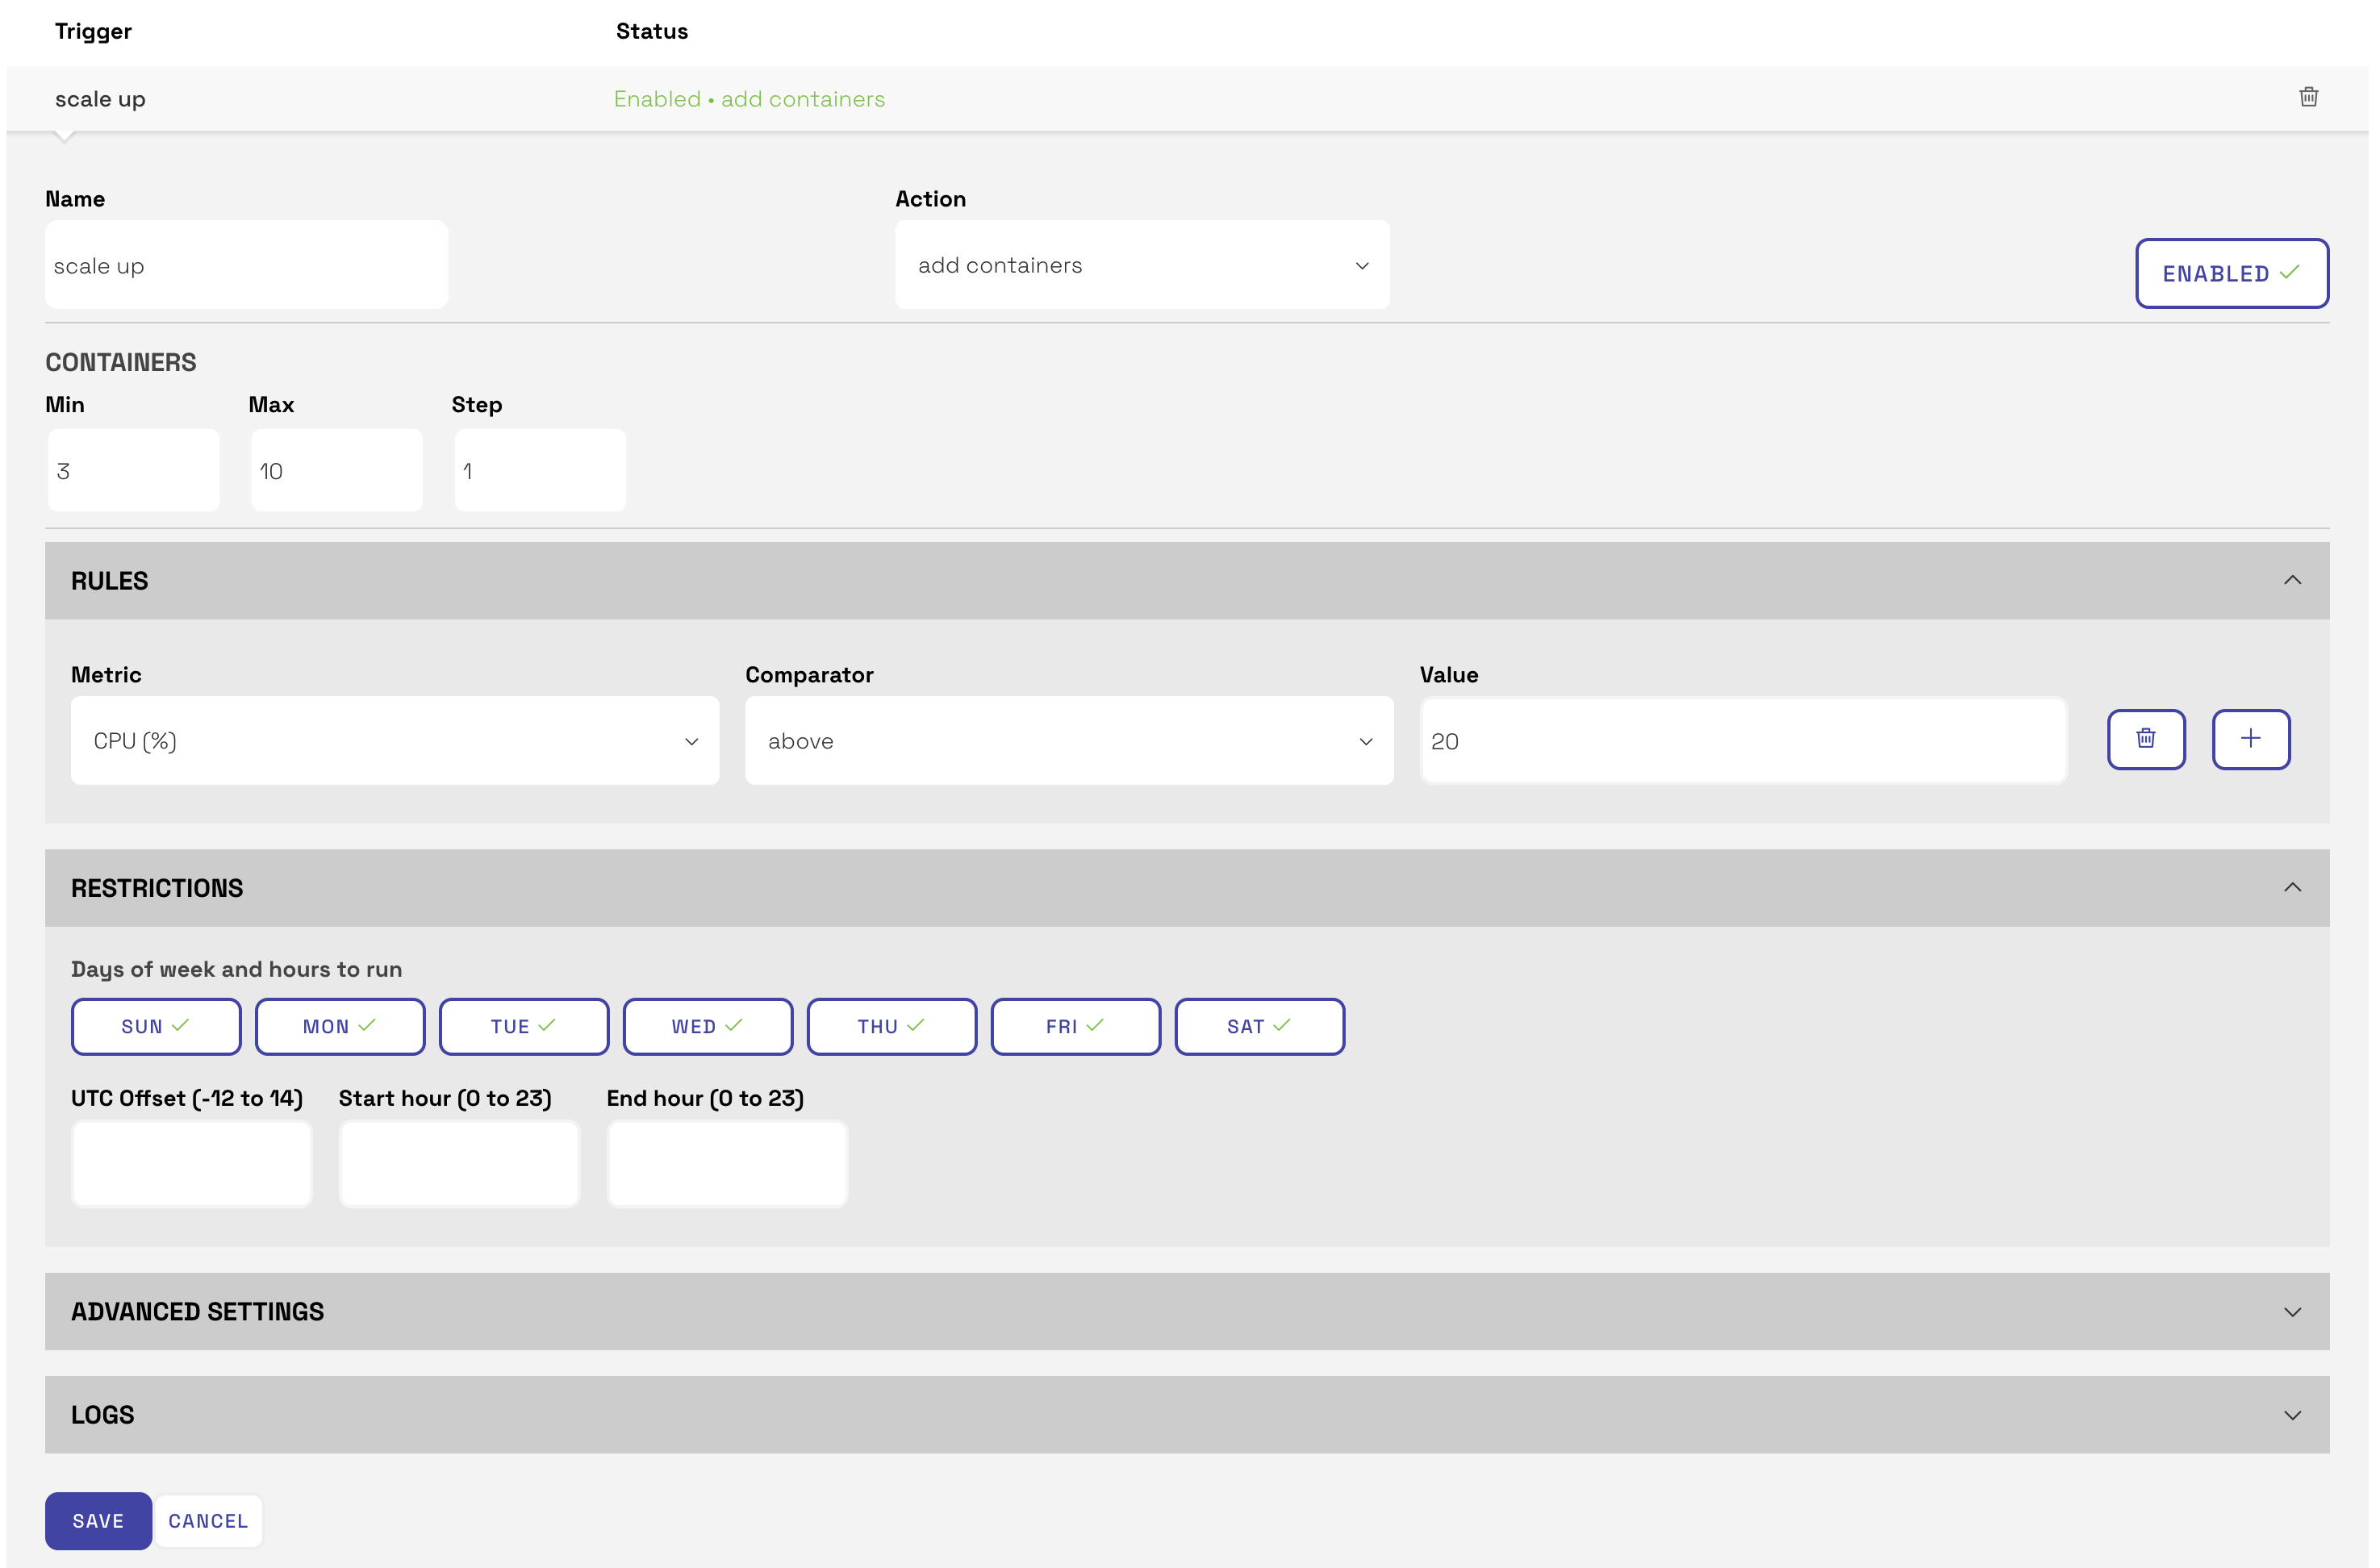The width and height of the screenshot is (2380, 1568).
Task: Click the UTC Offset input field
Action: [x=191, y=1164]
